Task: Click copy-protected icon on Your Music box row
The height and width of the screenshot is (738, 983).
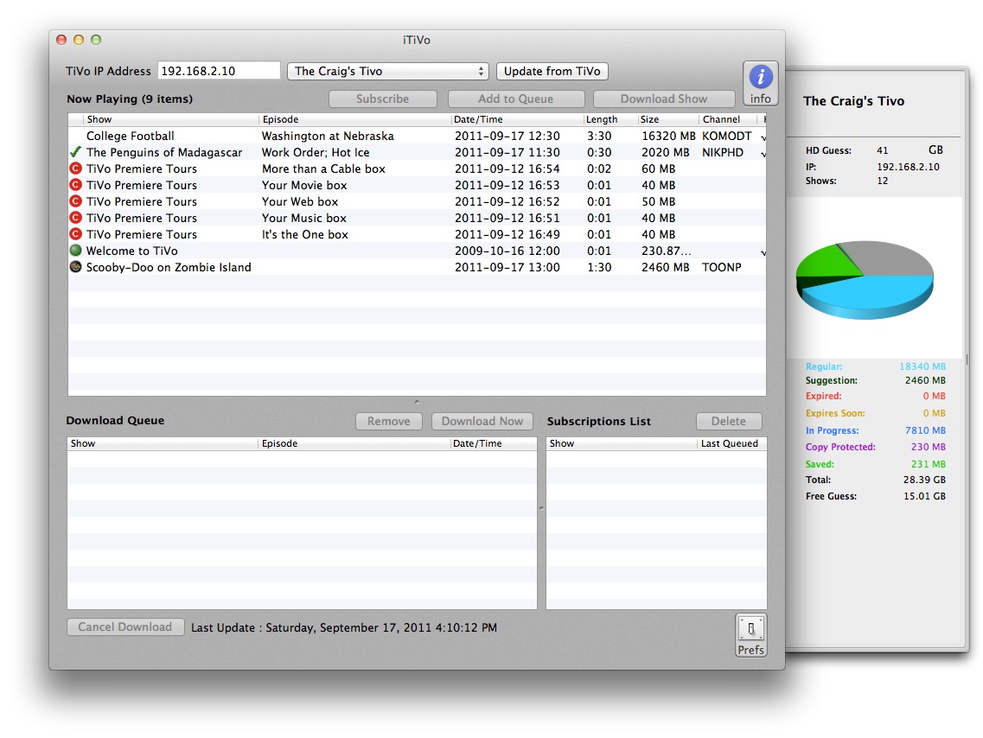Action: (74, 218)
